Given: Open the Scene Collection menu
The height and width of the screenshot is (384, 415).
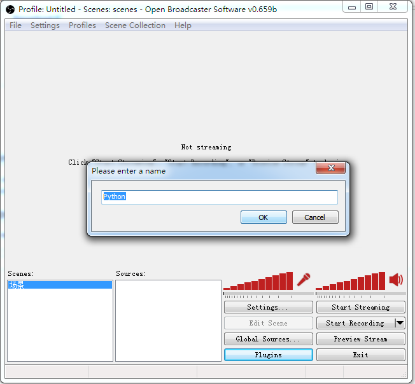Looking at the screenshot, I should 135,25.
